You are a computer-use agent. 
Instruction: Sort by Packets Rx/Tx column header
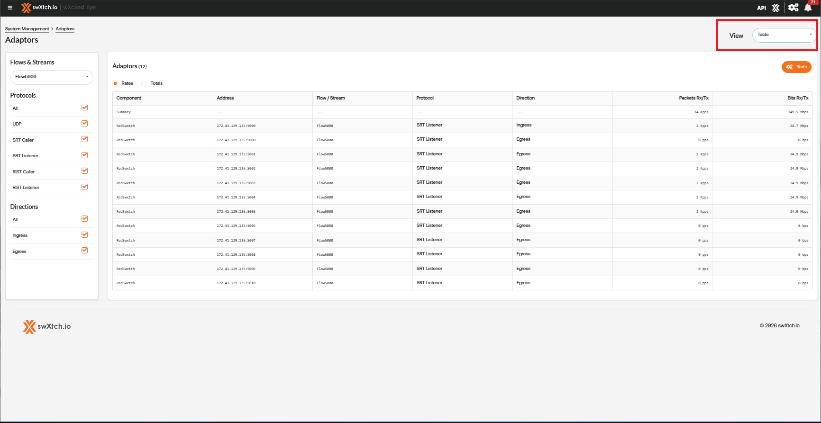click(x=693, y=98)
